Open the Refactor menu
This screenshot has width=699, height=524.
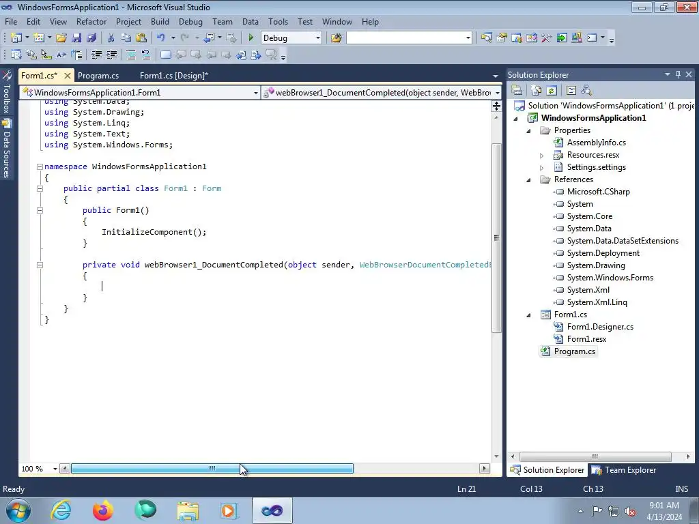click(x=91, y=21)
